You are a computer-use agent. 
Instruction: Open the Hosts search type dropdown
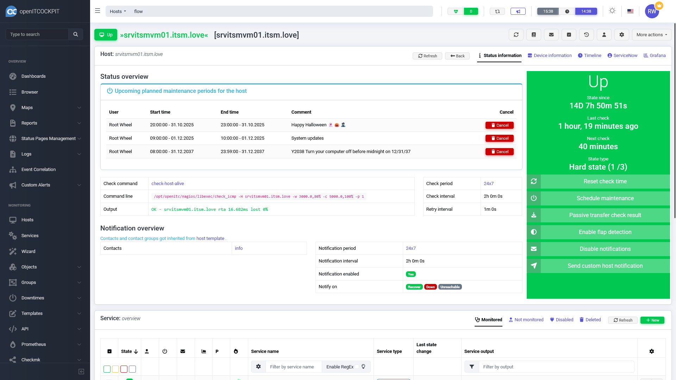tap(118, 11)
